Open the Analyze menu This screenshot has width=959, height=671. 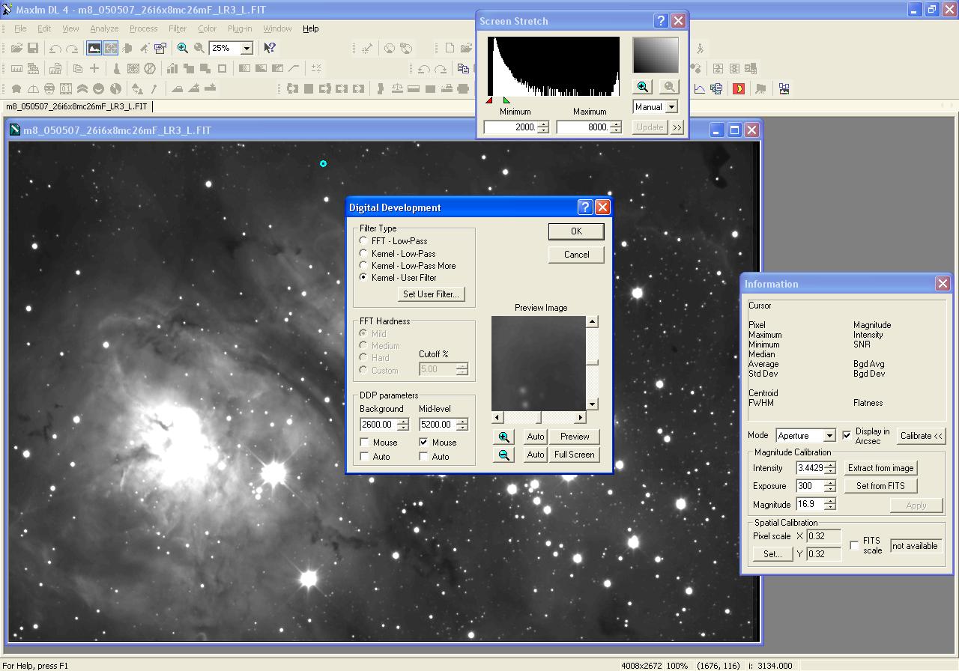104,28
